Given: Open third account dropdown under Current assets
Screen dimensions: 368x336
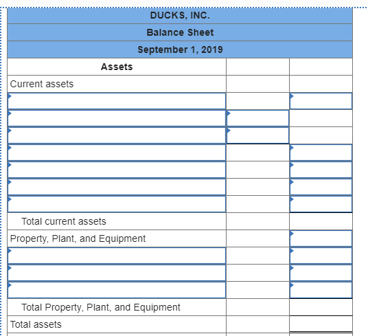Looking at the screenshot, I should click(117, 135).
